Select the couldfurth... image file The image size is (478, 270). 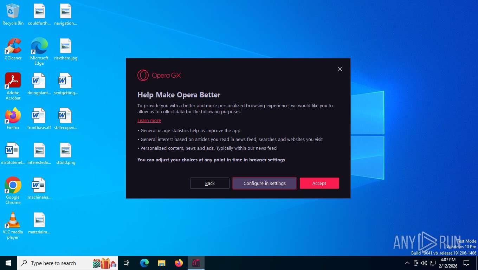[39, 14]
